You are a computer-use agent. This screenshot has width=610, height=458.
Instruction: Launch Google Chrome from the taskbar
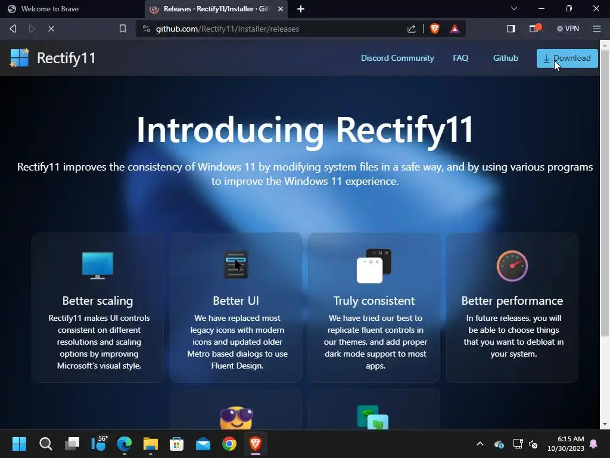[x=229, y=444]
